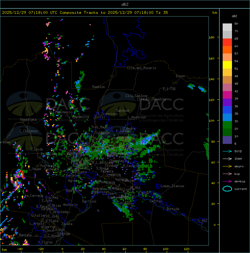Click the 160 tick on the vertical axis
The width and height of the screenshot is (250, 253).
212,58
